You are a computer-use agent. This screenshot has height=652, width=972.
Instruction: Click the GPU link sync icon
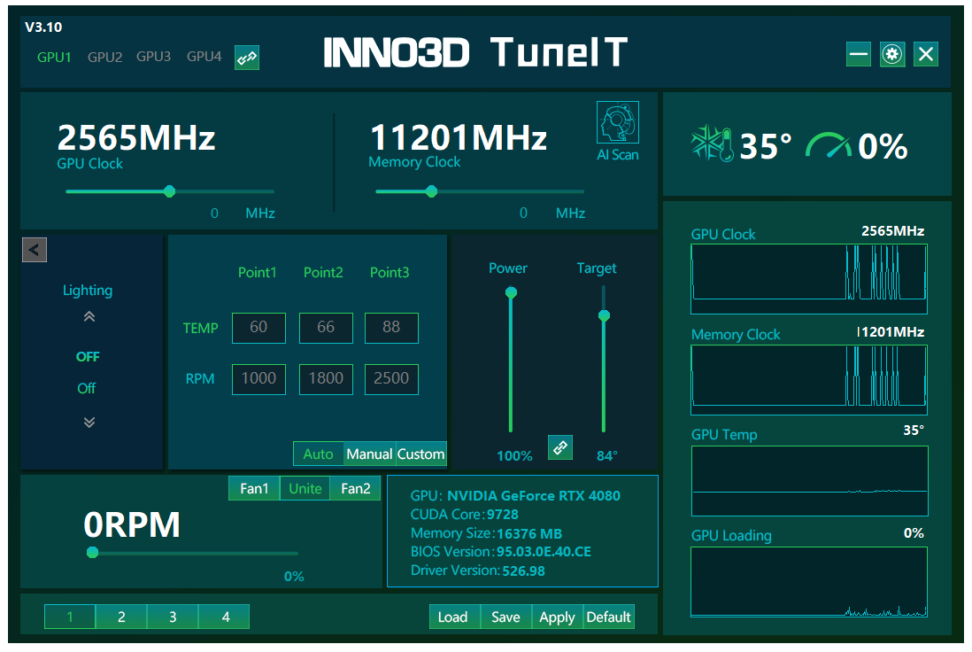[x=247, y=58]
